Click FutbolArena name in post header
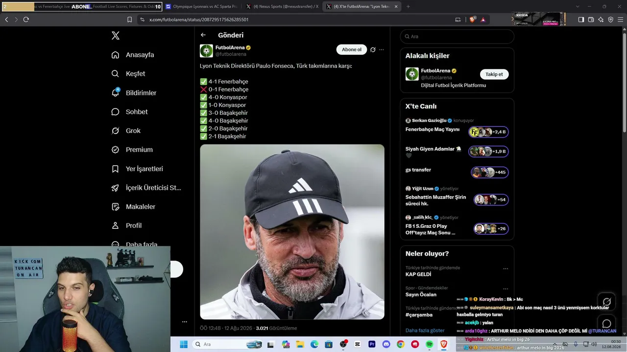 coord(230,47)
